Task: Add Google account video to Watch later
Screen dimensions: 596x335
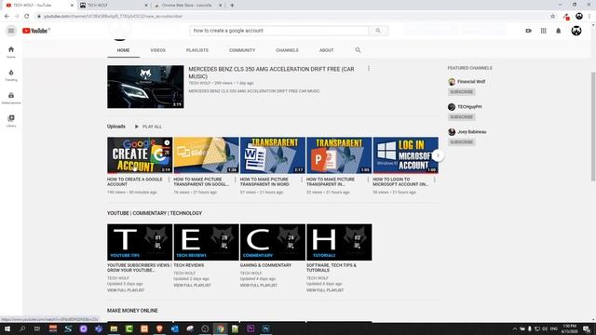Action: (167, 142)
